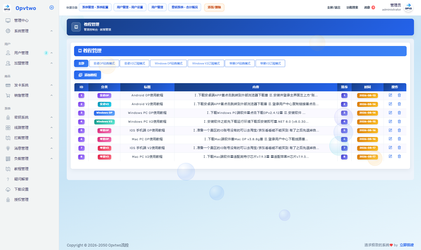Click the 系统管理 - 系统配置 shortcut button
Image resolution: width=421 pixels, height=250 pixels.
tap(95, 7)
